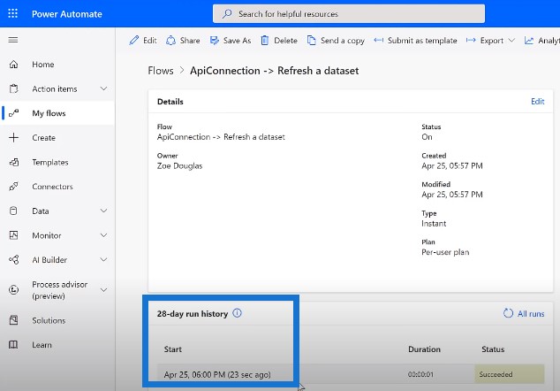Click the AI Builder icon
The image size is (560, 391).
click(x=13, y=260)
